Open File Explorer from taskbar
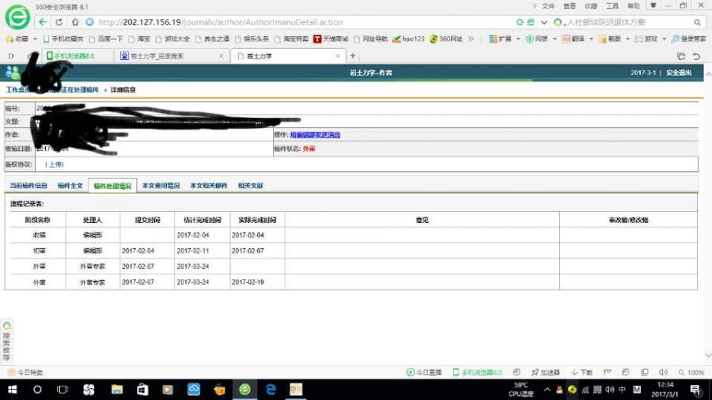712x400 pixels. pos(117,390)
